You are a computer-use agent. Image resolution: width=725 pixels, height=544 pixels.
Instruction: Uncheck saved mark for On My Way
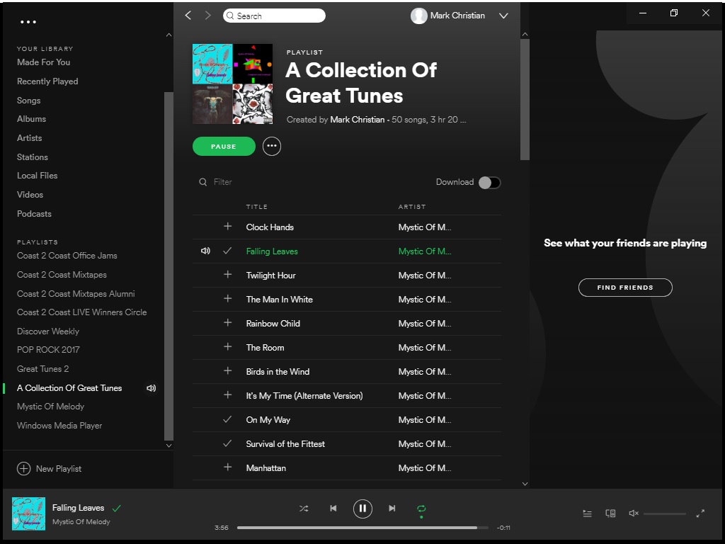227,419
